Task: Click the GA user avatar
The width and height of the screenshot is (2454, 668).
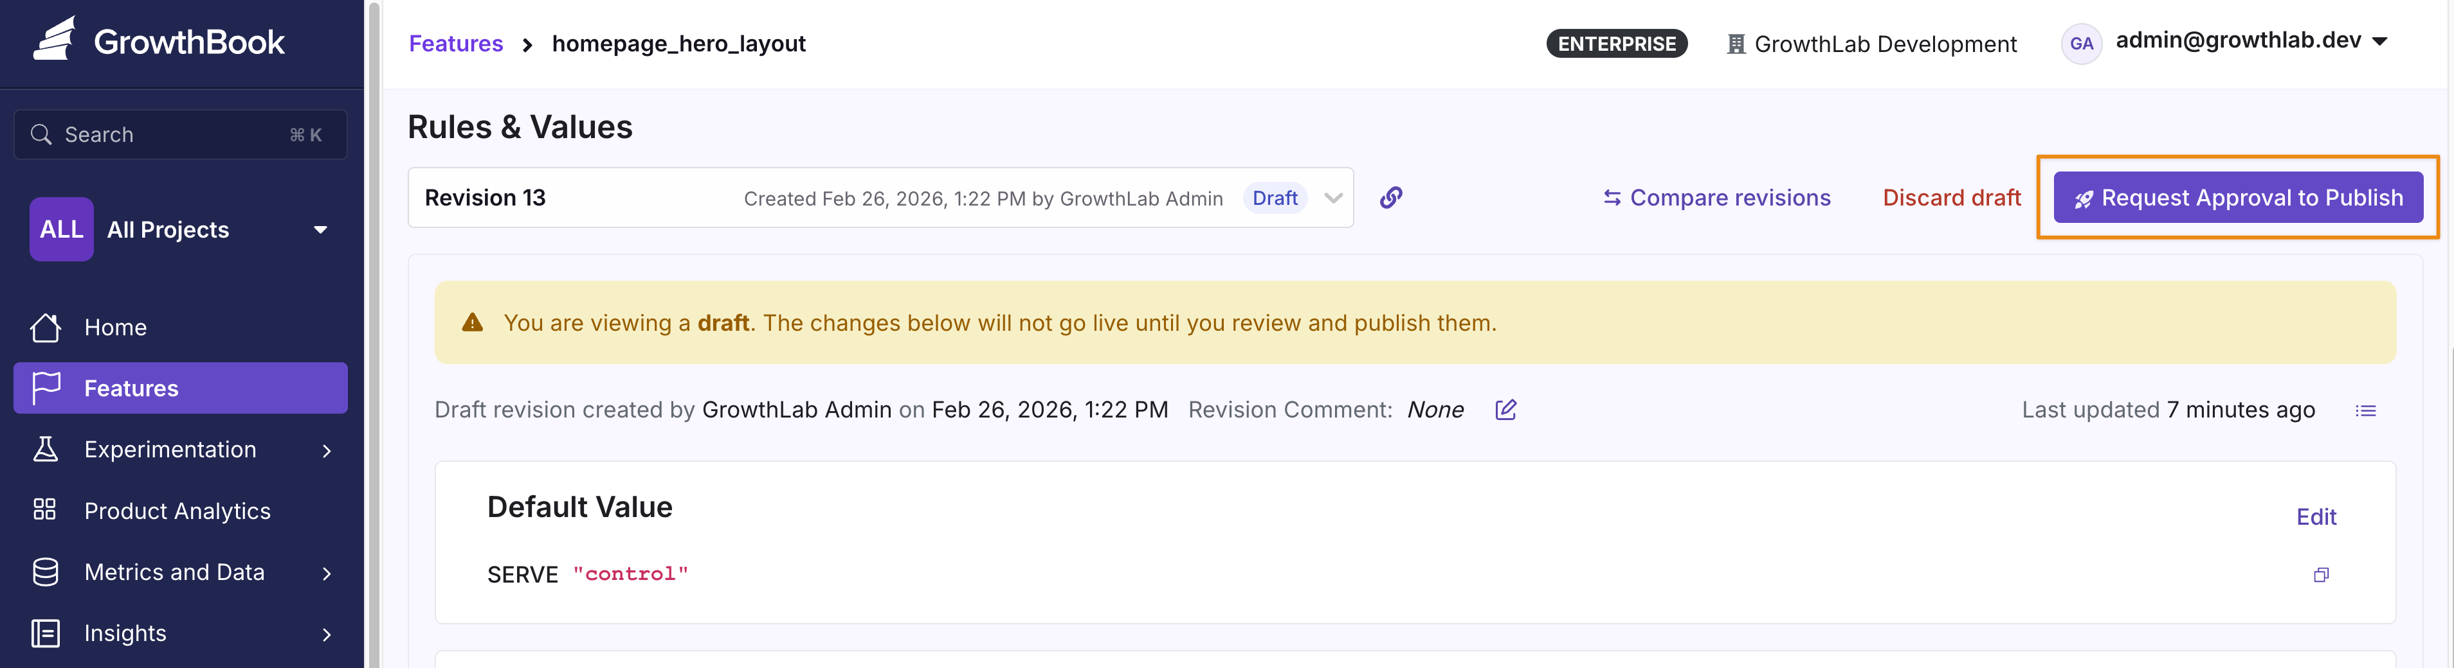Action: tap(2080, 43)
